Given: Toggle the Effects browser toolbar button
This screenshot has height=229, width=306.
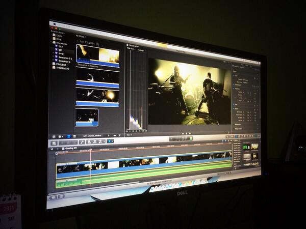Looking at the screenshot, I should coord(238,136).
